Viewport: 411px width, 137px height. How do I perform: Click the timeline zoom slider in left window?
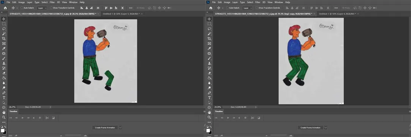73,135
